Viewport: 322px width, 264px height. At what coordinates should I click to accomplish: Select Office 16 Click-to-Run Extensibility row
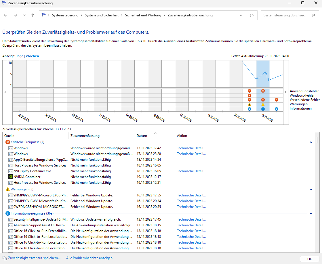click(x=159, y=231)
